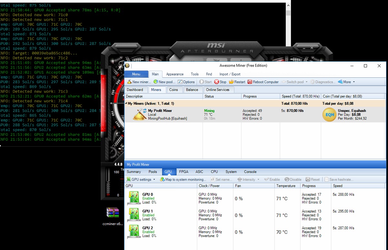Click the Awesome Miner title bar icon
This screenshot has width=388, height=250.
click(x=128, y=66)
